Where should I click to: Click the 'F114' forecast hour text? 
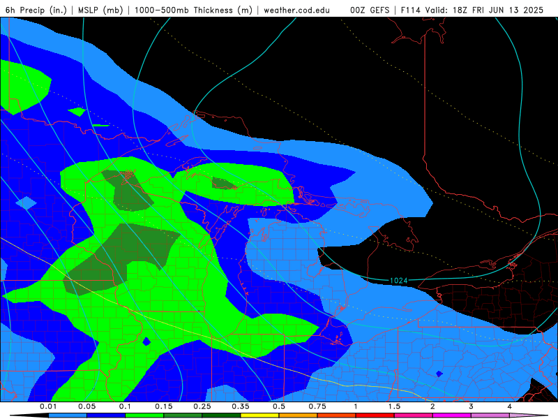[410, 10]
